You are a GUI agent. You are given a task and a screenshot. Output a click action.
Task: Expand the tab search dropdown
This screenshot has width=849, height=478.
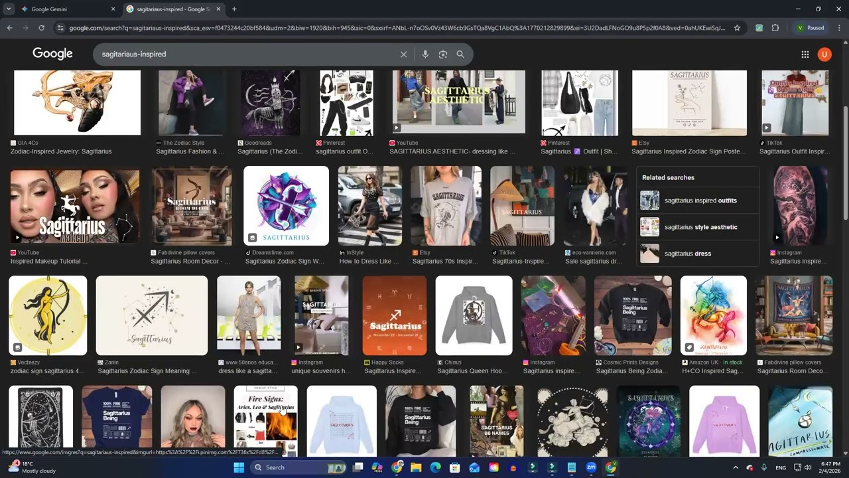click(8, 9)
